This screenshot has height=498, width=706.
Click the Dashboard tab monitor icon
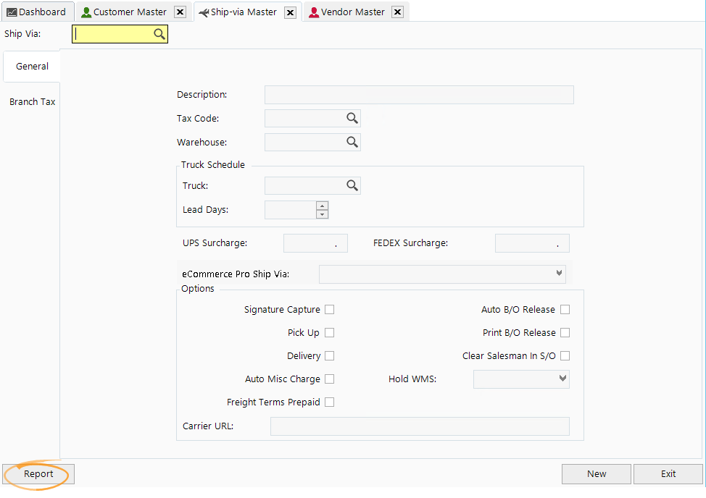12,12
